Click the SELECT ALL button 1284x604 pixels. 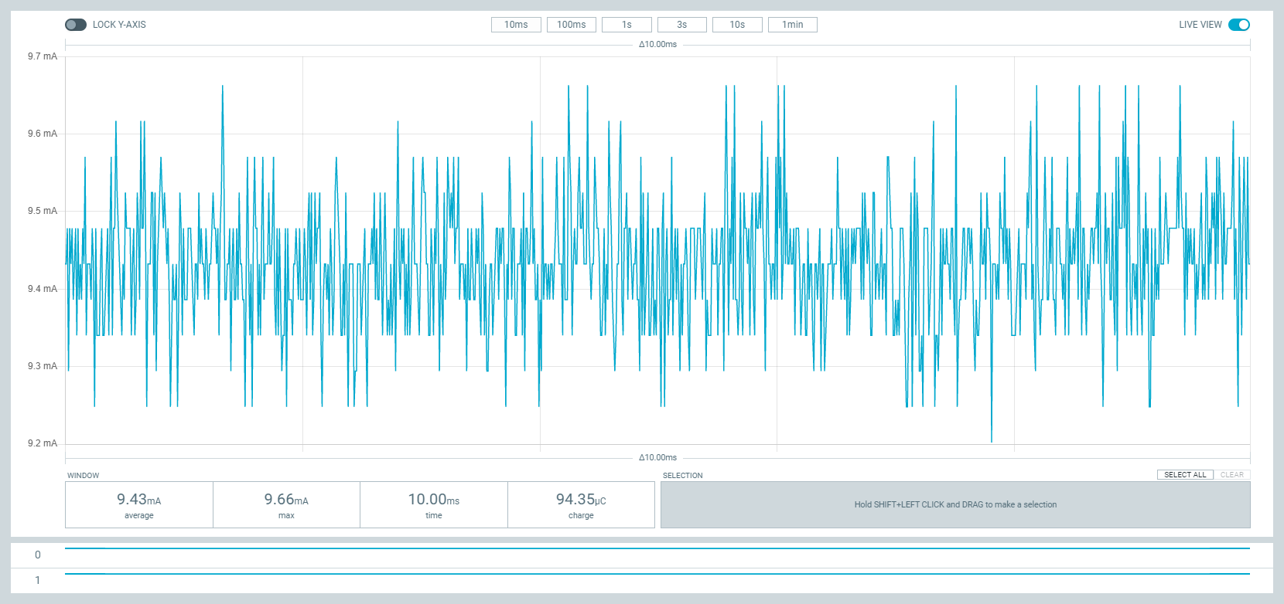tap(1185, 475)
